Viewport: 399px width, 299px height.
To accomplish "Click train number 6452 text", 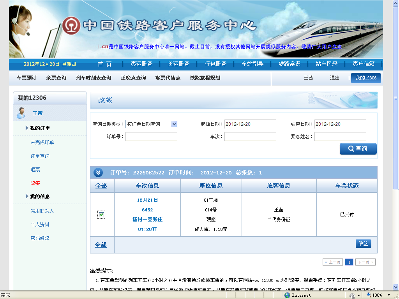I will coord(147,210).
